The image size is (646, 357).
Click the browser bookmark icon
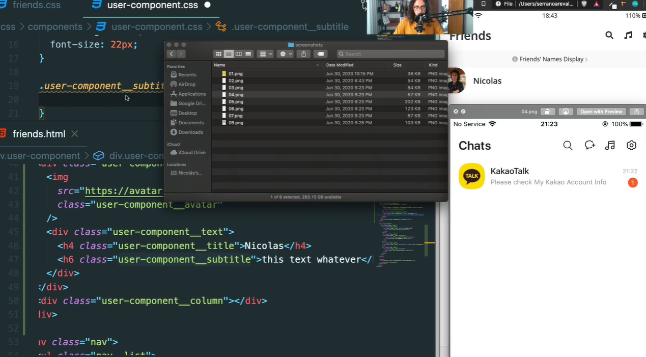(x=483, y=4)
